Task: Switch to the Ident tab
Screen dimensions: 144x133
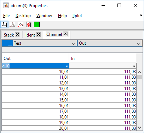Action: click(x=30, y=35)
